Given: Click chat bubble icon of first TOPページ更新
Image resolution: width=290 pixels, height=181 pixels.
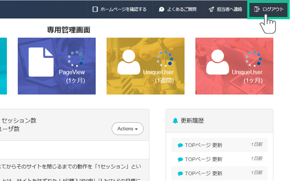Looking at the screenshot, I should pos(180,146).
